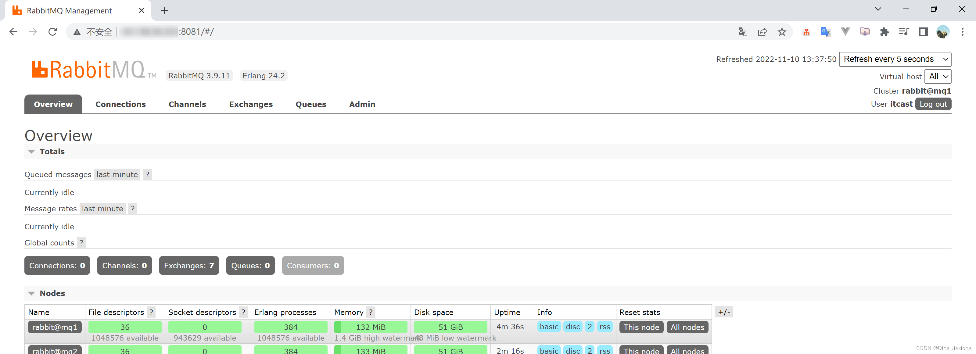Log out of user itcast
The image size is (976, 354).
(933, 104)
